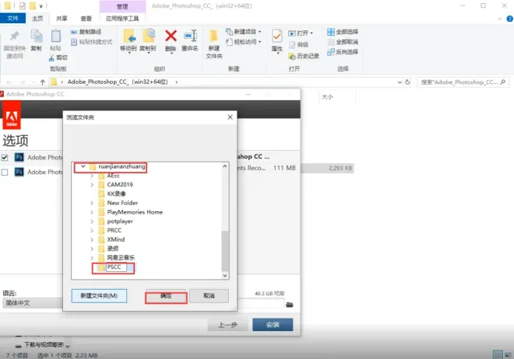Switch to the 主页 Home ribbon tab
The width and height of the screenshot is (514, 359).
pos(37,19)
